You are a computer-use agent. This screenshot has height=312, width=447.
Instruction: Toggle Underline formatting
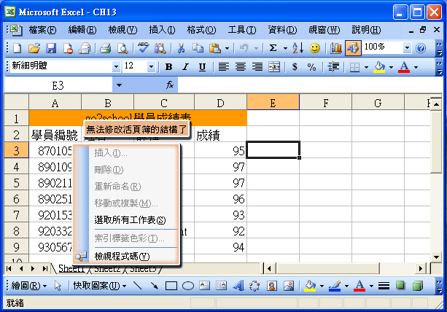coord(202,67)
